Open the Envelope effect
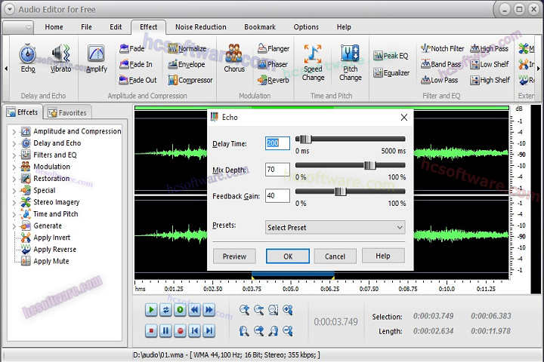 tap(187, 64)
